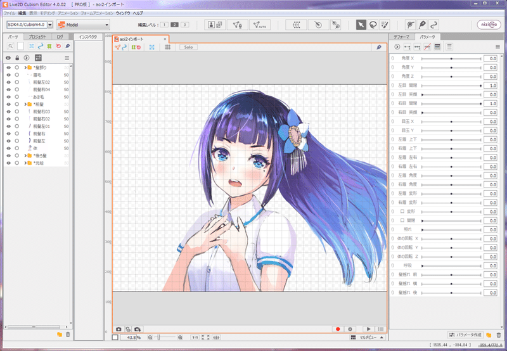This screenshot has width=507, height=351.
Task: Click the nizima logo button
Action: pos(489,25)
